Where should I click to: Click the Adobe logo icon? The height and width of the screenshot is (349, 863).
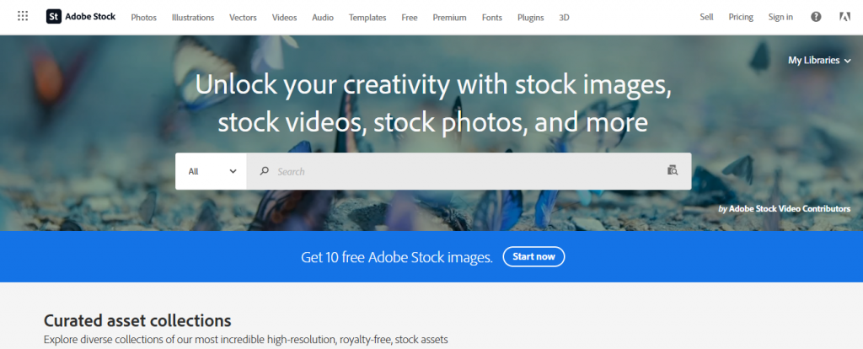(844, 17)
